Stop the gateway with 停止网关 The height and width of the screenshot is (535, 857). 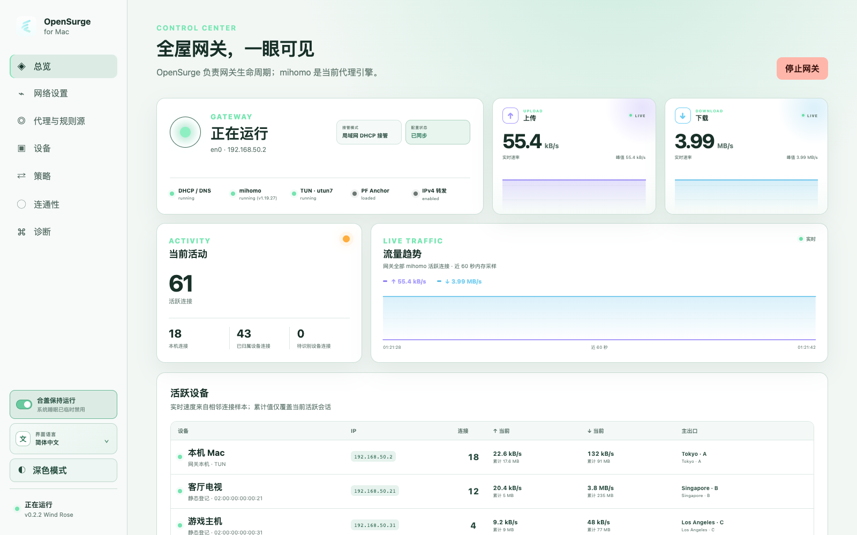[802, 68]
